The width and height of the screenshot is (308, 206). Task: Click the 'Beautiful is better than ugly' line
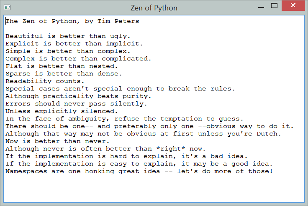pyautogui.click(x=68, y=36)
